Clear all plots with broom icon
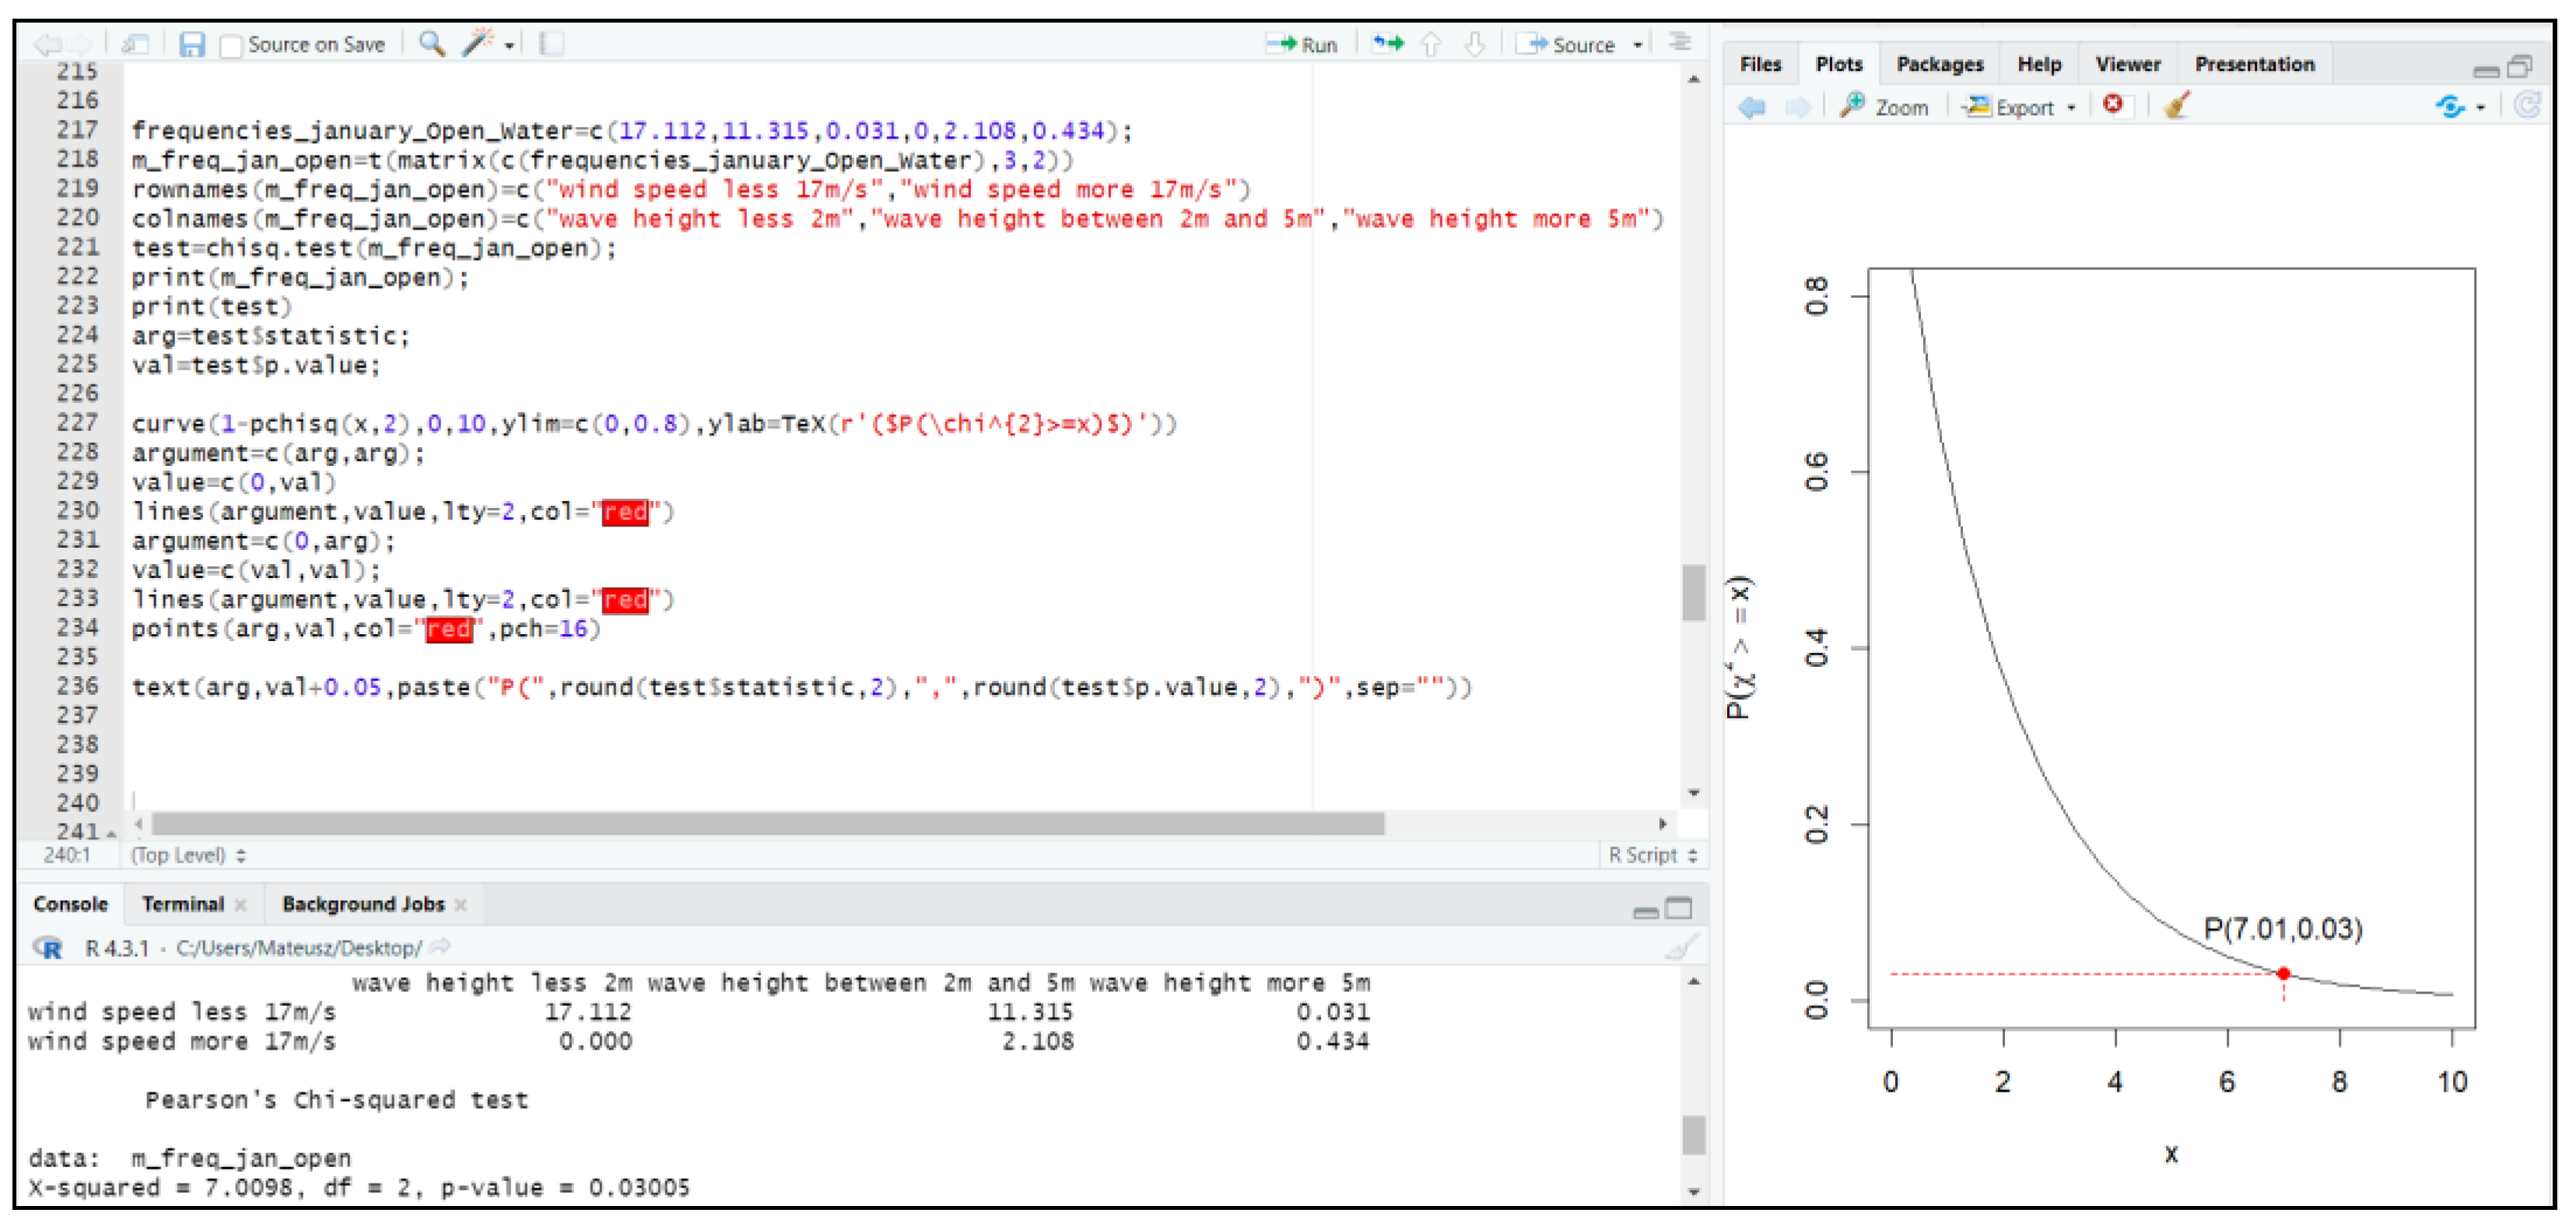The width and height of the screenshot is (2576, 1227). (2175, 105)
